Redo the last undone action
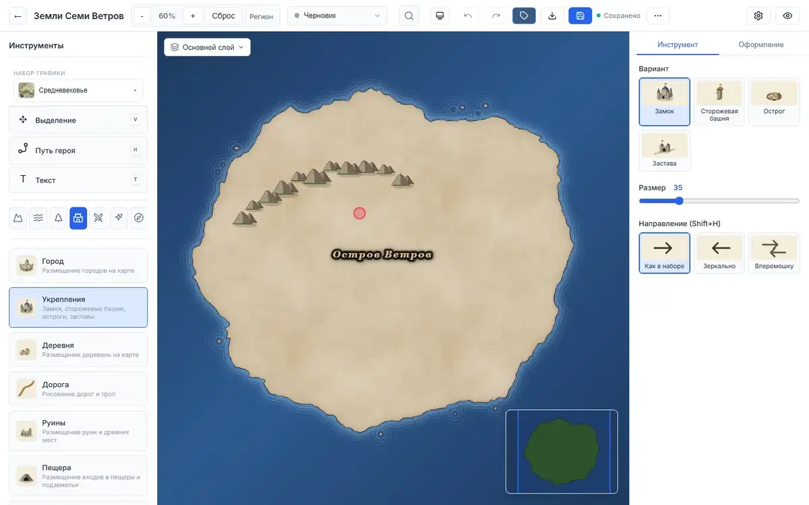 (496, 15)
